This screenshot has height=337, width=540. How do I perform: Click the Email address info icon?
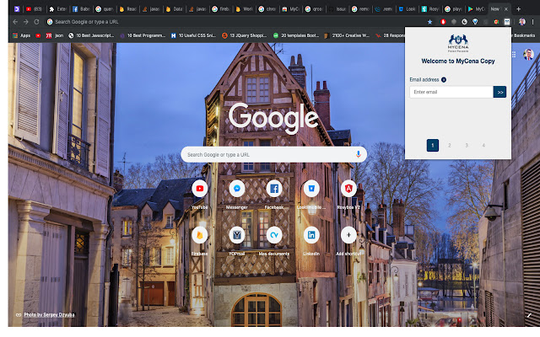[x=444, y=80]
